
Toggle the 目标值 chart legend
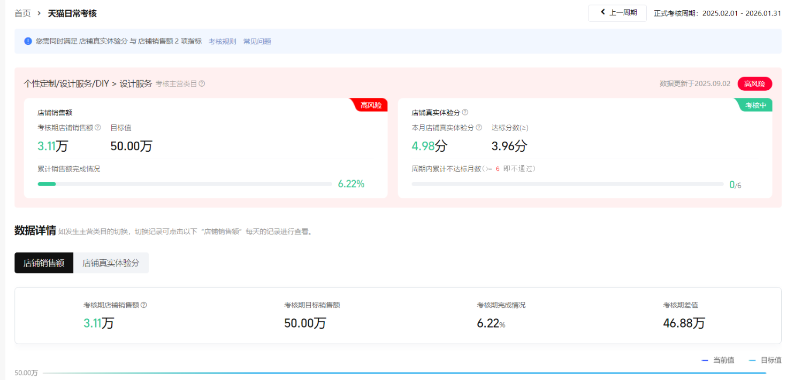(x=765, y=360)
